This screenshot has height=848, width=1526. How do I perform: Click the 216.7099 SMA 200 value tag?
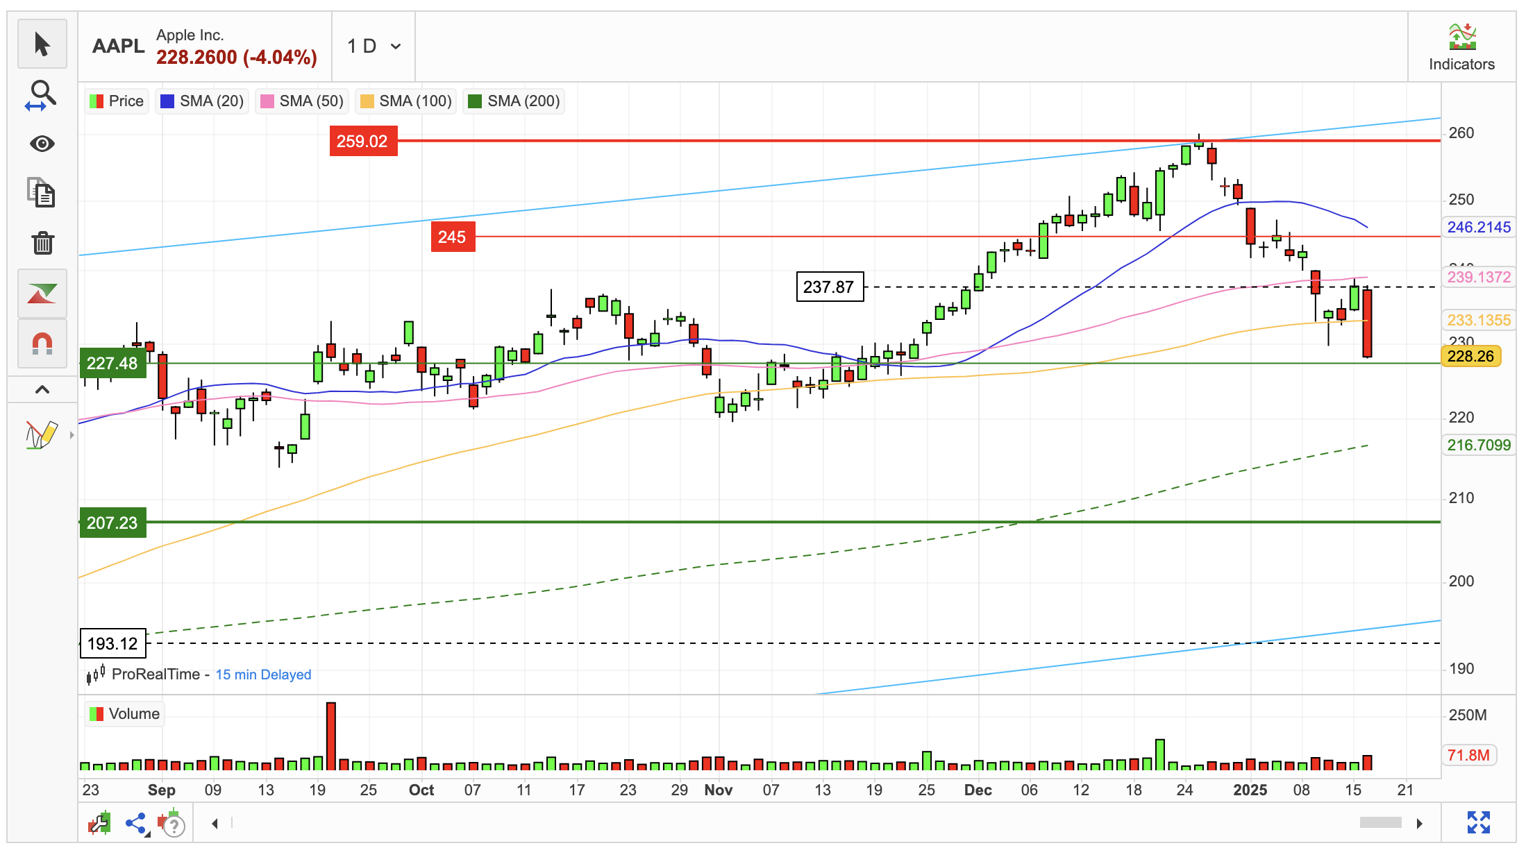point(1479,445)
